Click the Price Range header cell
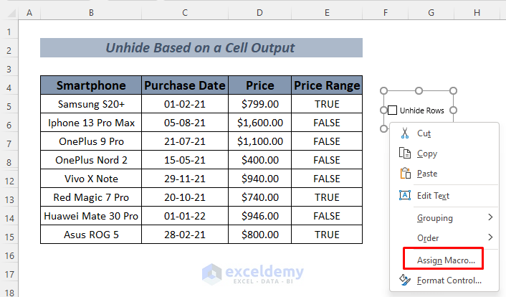Viewport: 506px width, 297px height. pos(327,85)
